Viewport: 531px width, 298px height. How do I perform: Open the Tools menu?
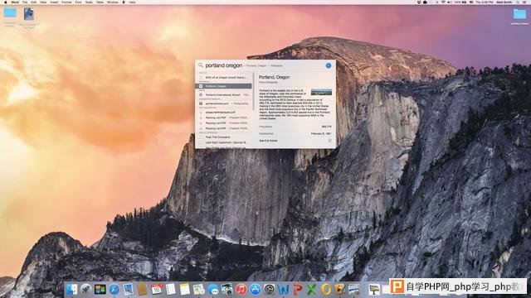point(89,2)
